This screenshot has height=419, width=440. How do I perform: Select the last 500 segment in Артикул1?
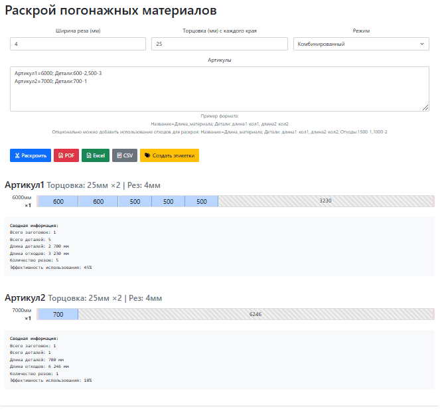coord(202,201)
